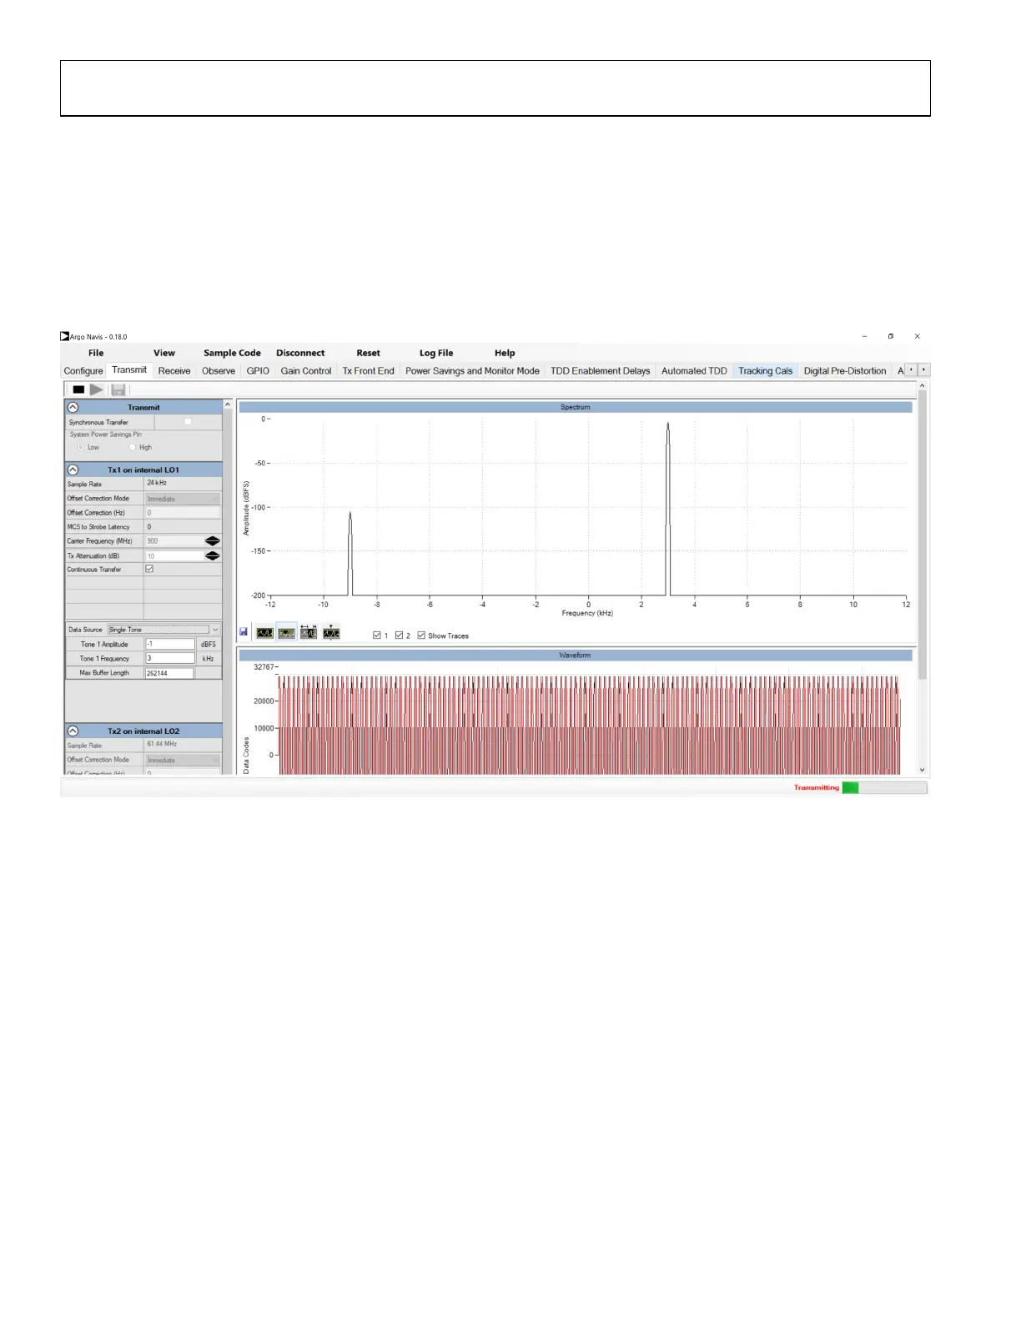Screen dimensions: 1021x1321
Task: Open the Help menu
Action: point(505,353)
